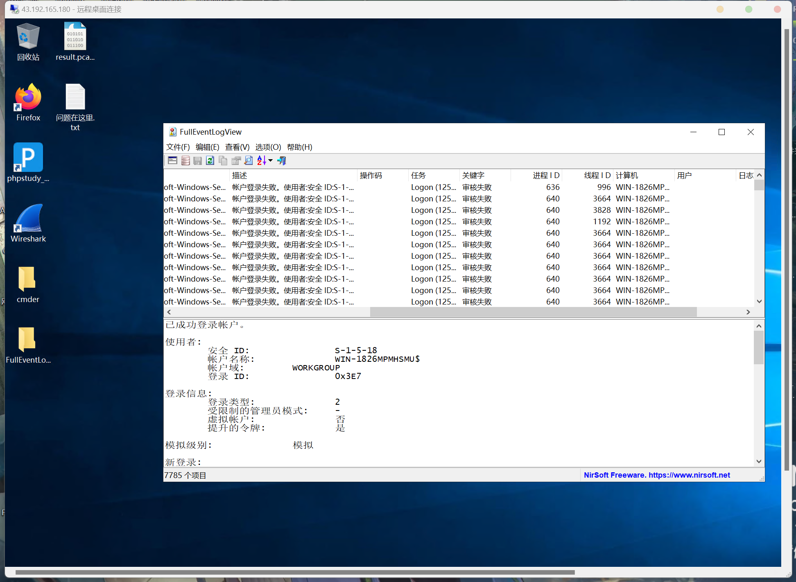
Task: Click the Exit door toolbar icon
Action: pos(282,161)
